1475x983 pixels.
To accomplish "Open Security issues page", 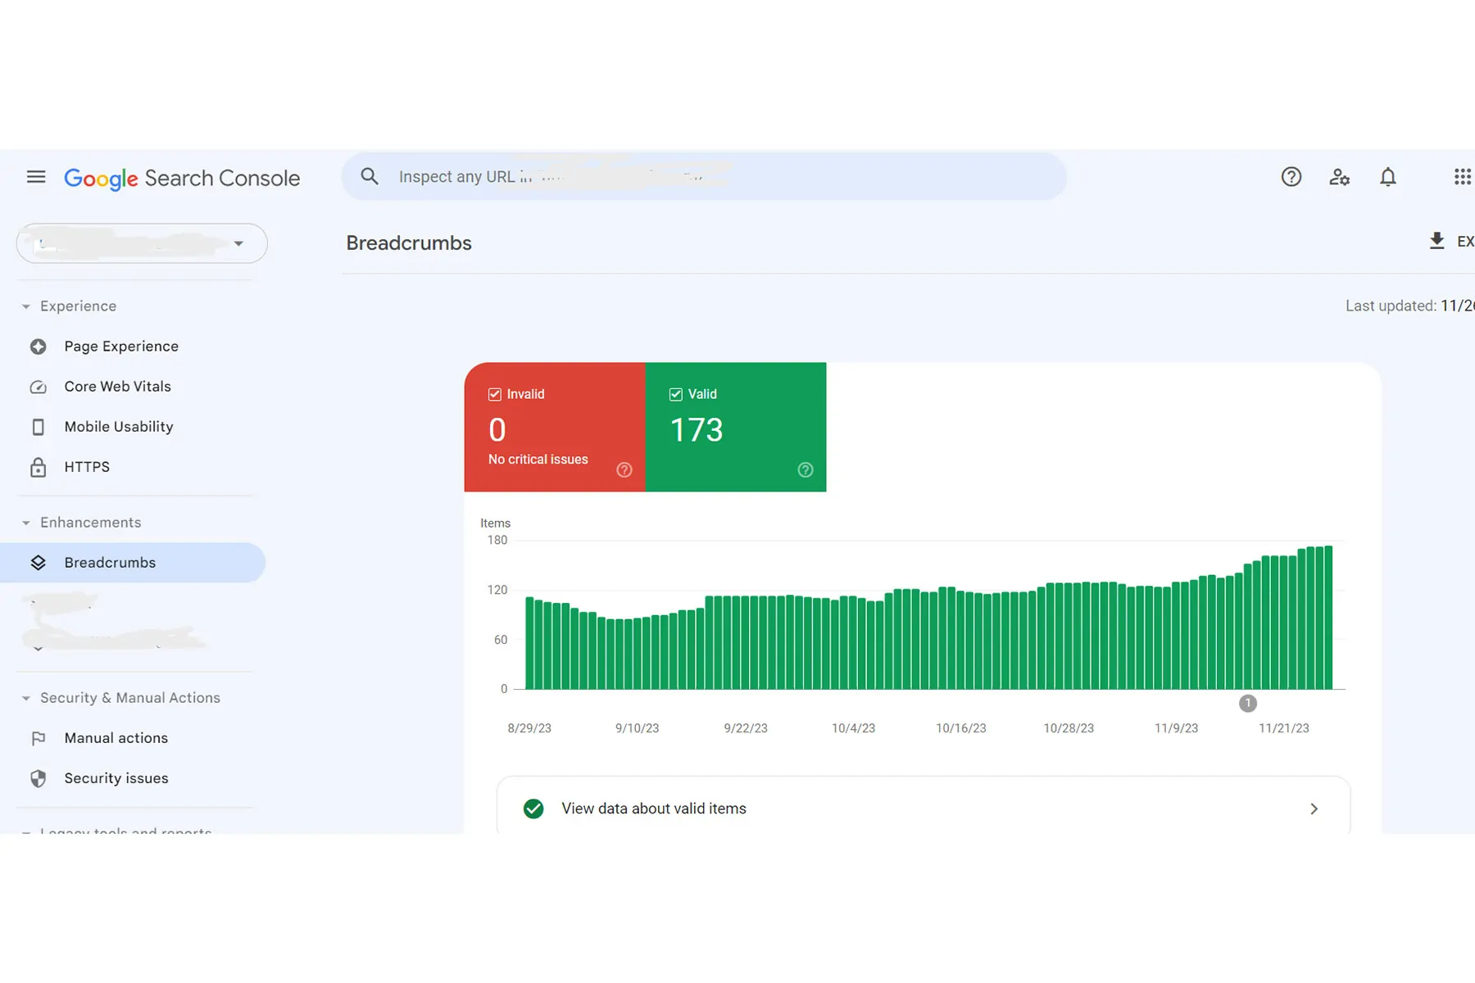I will pos(116,778).
